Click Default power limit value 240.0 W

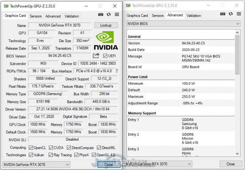[x=188, y=90]
